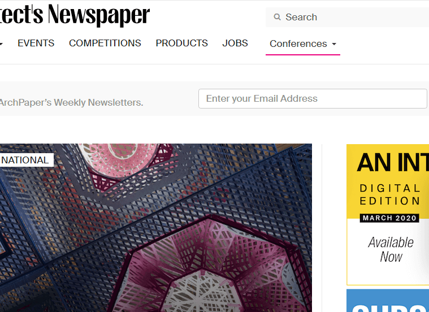This screenshot has width=429, height=312.
Task: Click the Available Now text in the ad
Action: coord(391,249)
